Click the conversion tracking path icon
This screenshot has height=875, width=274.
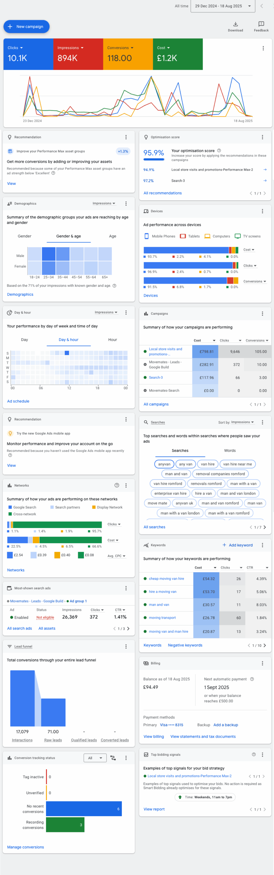[x=113, y=758]
